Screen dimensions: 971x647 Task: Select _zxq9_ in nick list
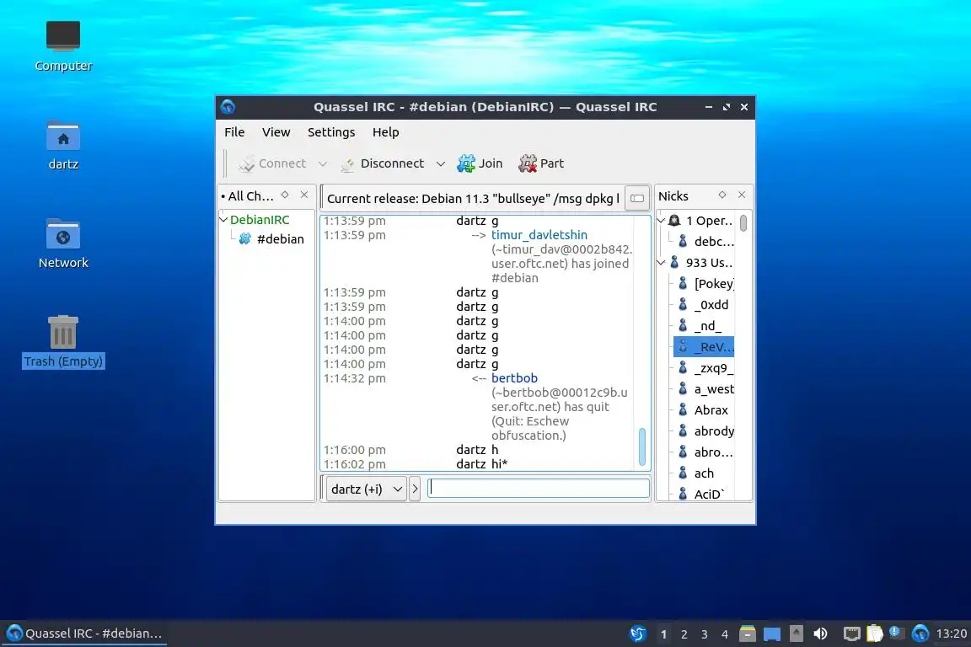click(706, 368)
